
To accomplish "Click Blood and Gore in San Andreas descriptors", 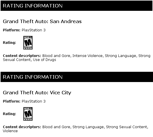I will [x=56, y=56].
